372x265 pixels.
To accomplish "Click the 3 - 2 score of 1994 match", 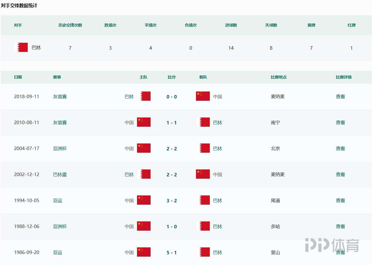I will tap(172, 201).
